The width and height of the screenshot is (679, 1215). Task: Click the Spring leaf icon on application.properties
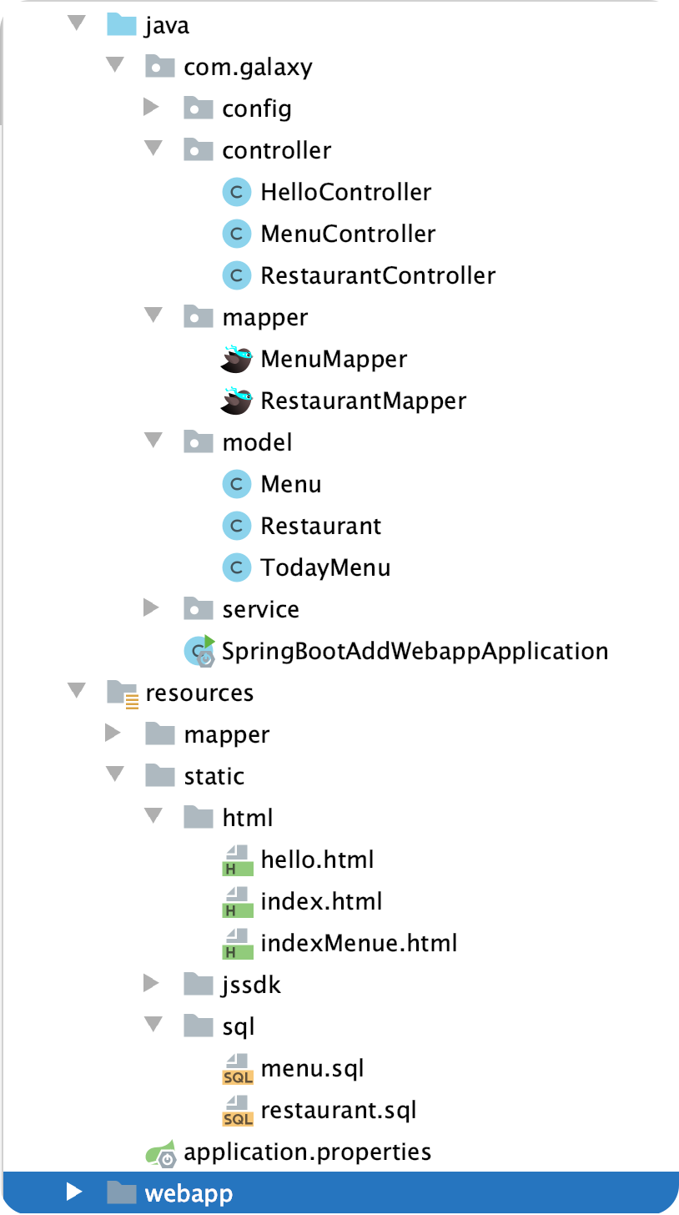(164, 1152)
